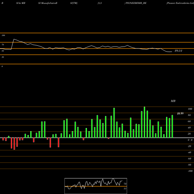Click the RSI axis label 70
The width and height of the screenshot is (194, 194).
[x=3, y=45]
